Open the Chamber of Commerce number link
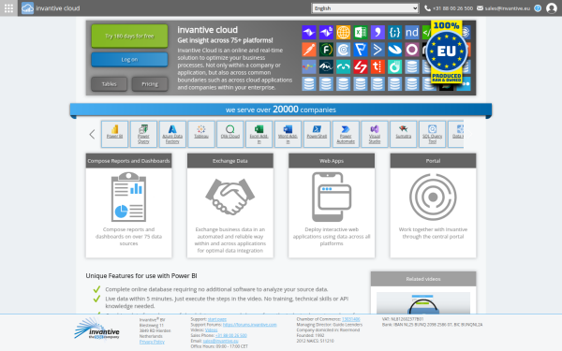The height and width of the screenshot is (351, 562). point(351,319)
